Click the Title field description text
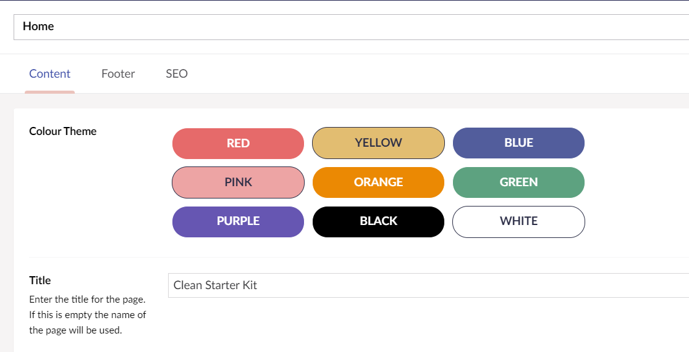689x352 pixels. (x=88, y=315)
